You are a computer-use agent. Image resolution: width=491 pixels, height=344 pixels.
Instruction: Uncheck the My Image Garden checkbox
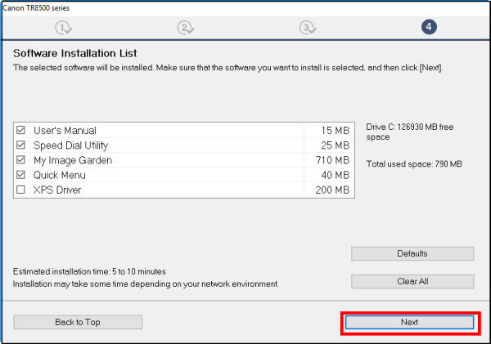tap(20, 160)
